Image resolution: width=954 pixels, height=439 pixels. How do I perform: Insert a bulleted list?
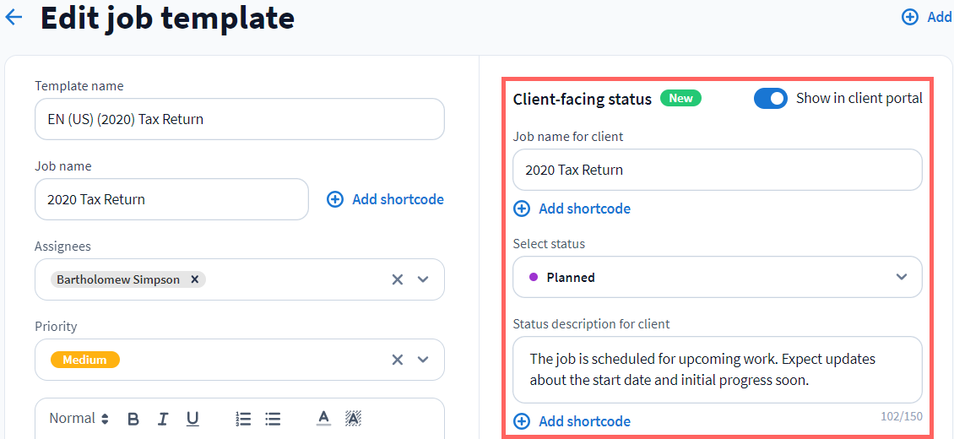coord(273,419)
